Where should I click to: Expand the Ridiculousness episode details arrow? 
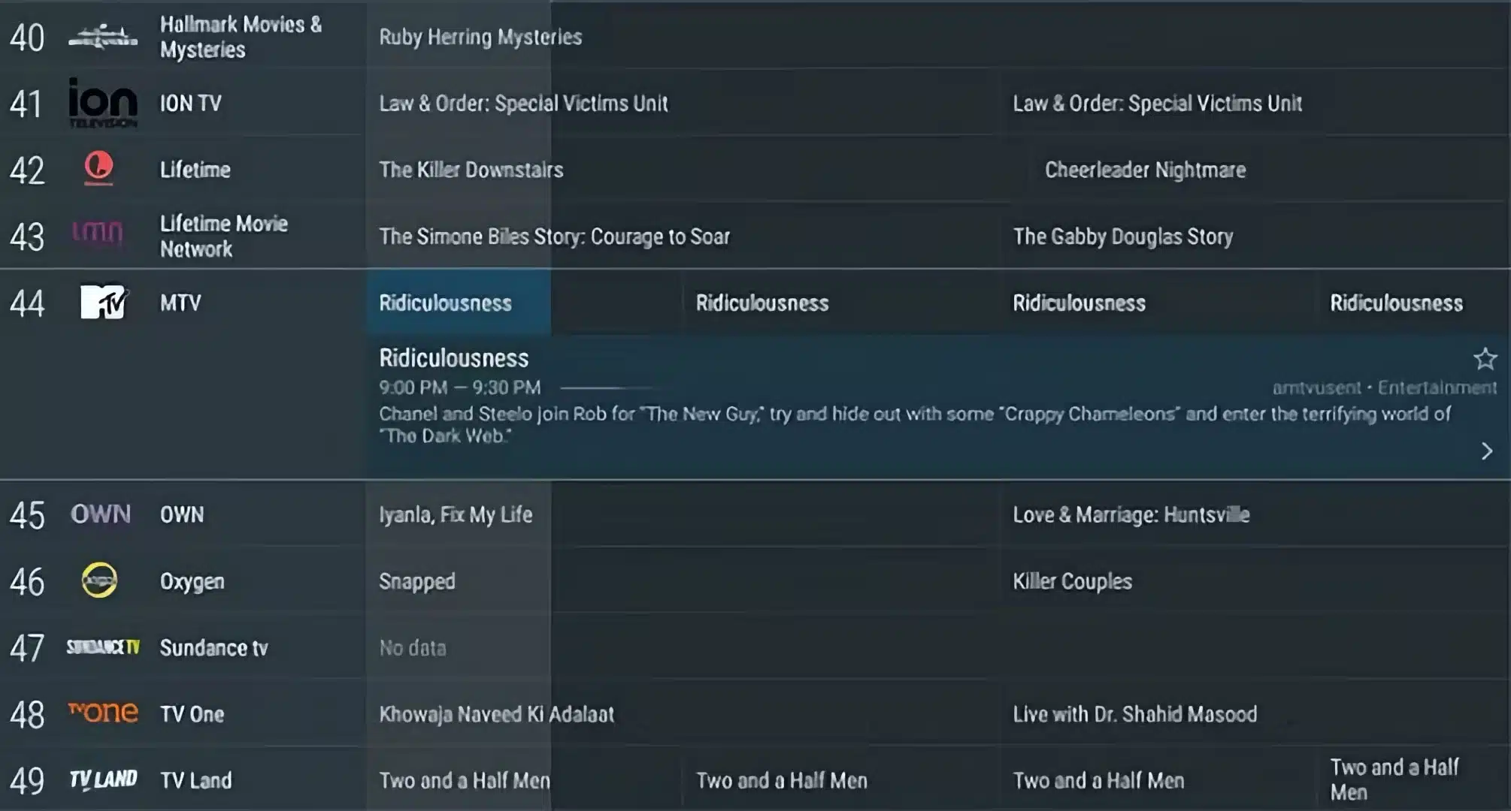tap(1488, 451)
